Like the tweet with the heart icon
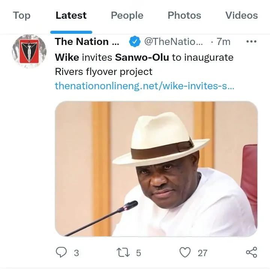This screenshot has width=270, height=270. tap(185, 252)
